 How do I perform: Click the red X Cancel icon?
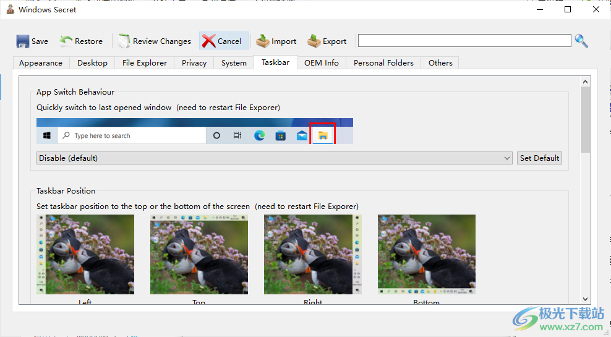tap(208, 41)
